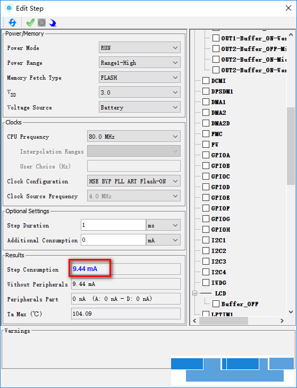Click the Step Duration input field

tap(113, 225)
